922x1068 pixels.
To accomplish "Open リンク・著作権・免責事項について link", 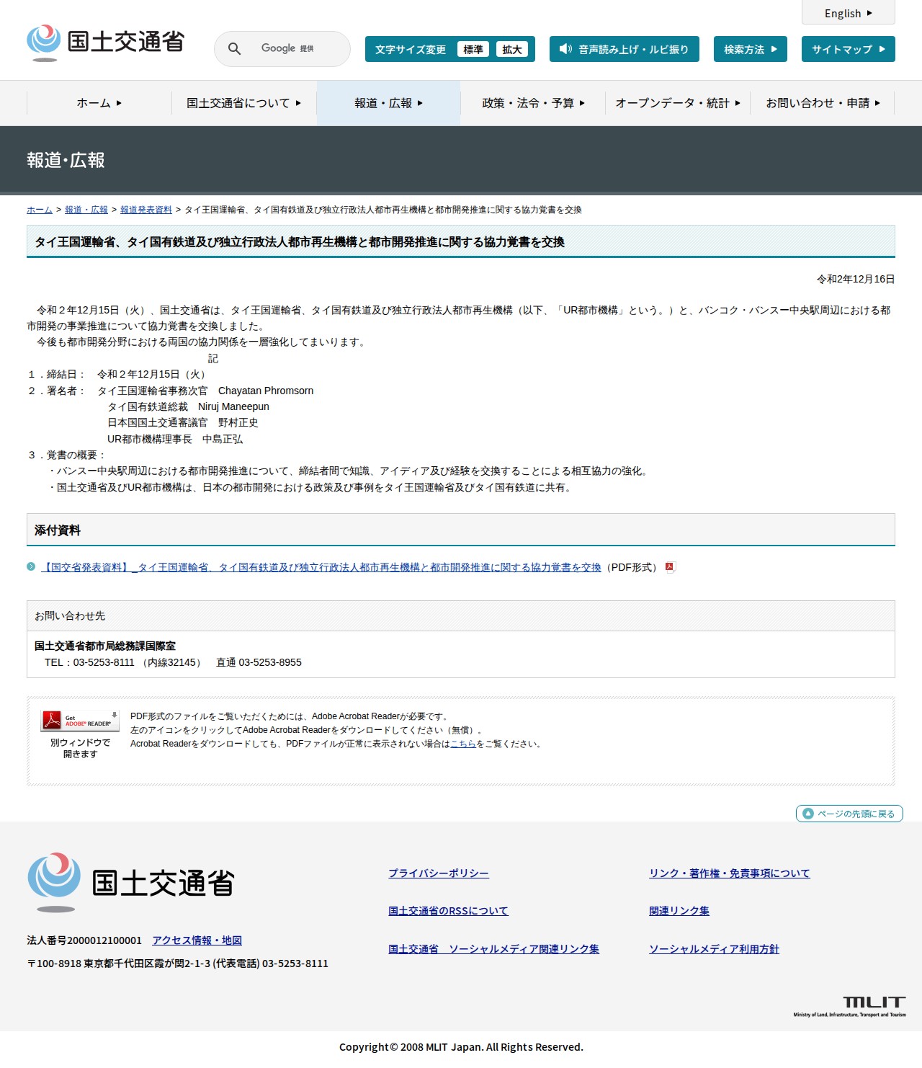I will point(730,873).
